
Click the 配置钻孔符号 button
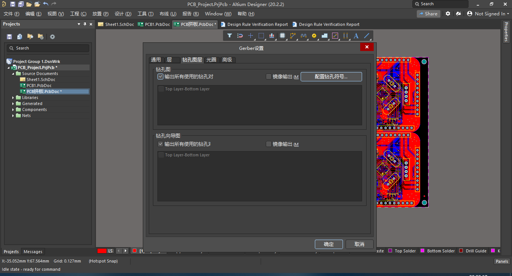[331, 76]
